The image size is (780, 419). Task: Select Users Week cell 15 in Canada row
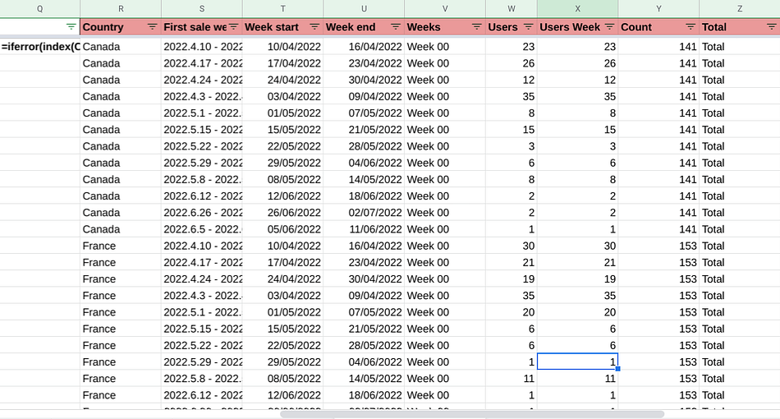point(577,129)
